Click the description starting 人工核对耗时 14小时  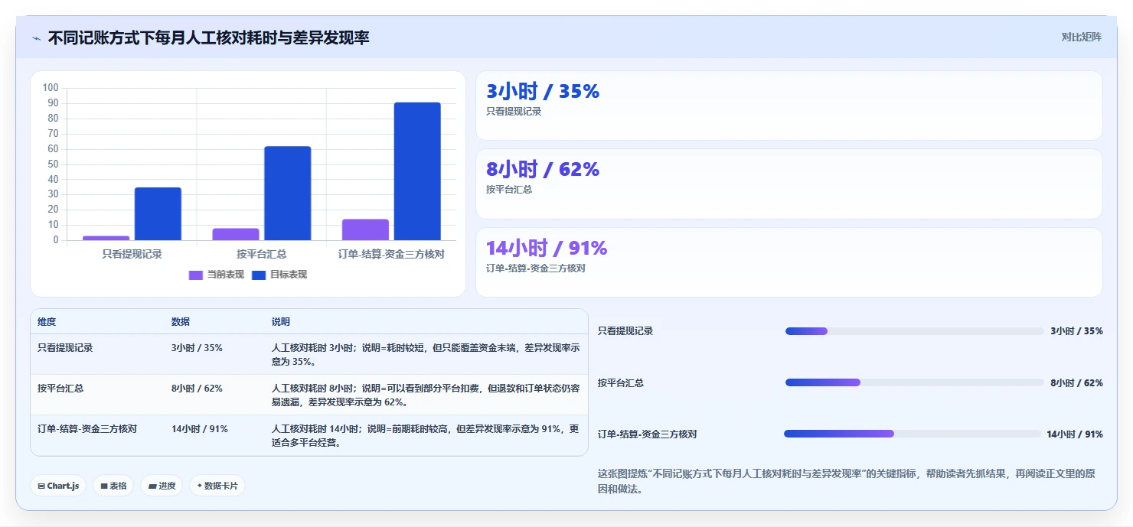pyautogui.click(x=426, y=435)
